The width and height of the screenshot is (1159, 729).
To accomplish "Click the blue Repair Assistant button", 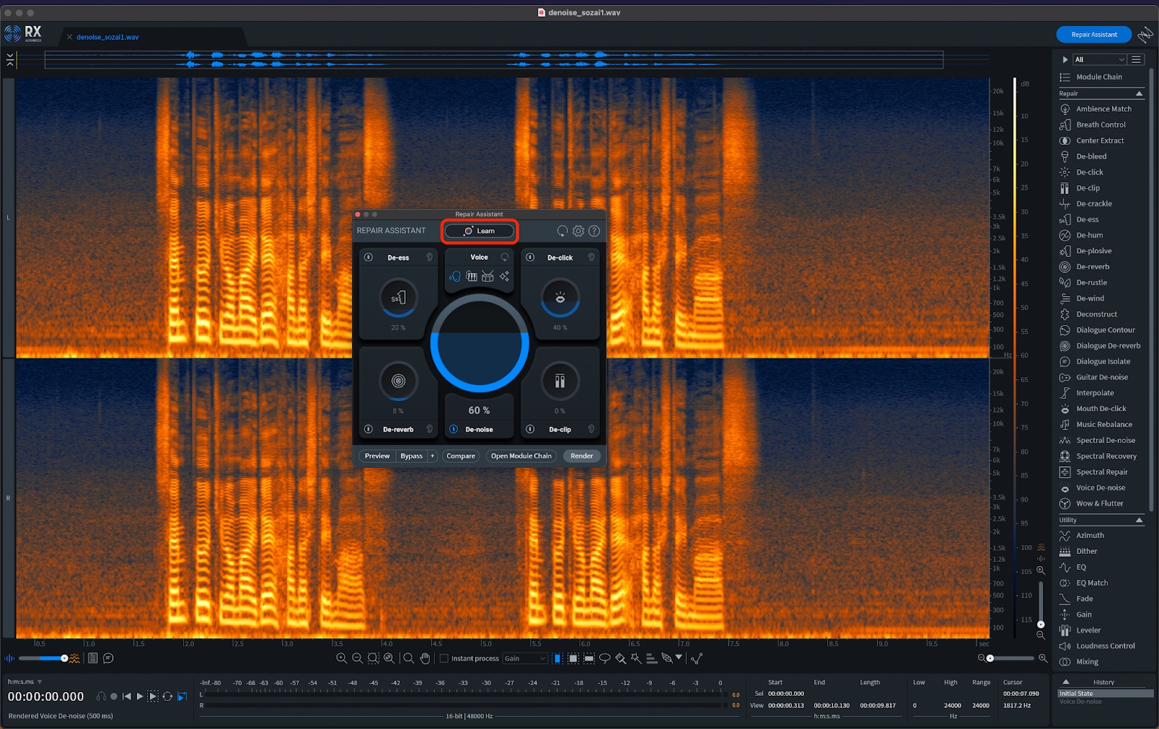I will pyautogui.click(x=1094, y=35).
